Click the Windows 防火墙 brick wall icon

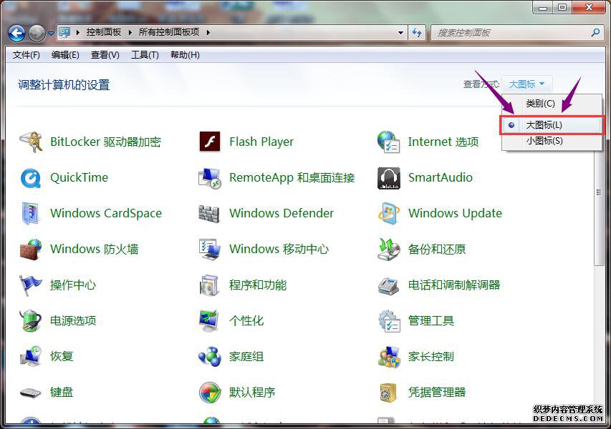31,249
